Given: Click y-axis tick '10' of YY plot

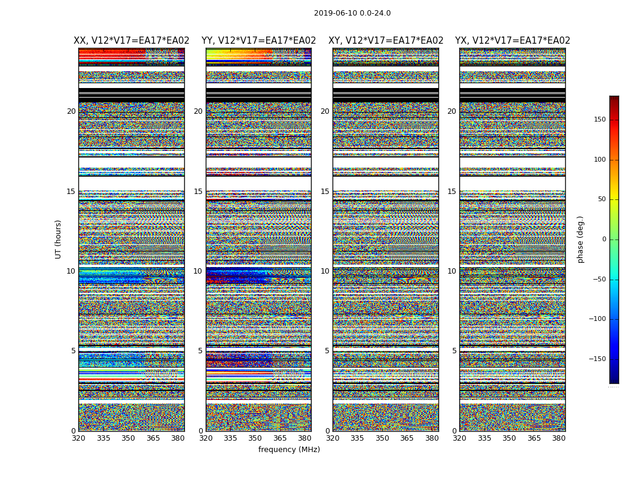Looking at the screenshot, I should pyautogui.click(x=198, y=271).
